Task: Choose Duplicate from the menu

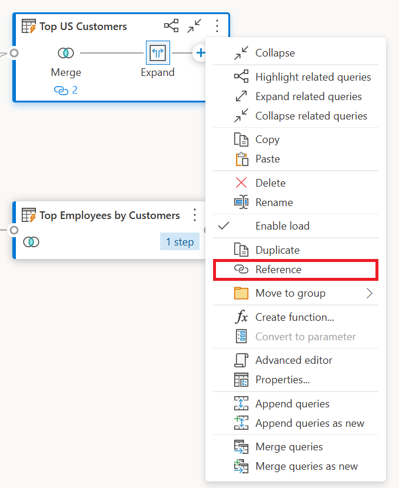Action: 295,250
